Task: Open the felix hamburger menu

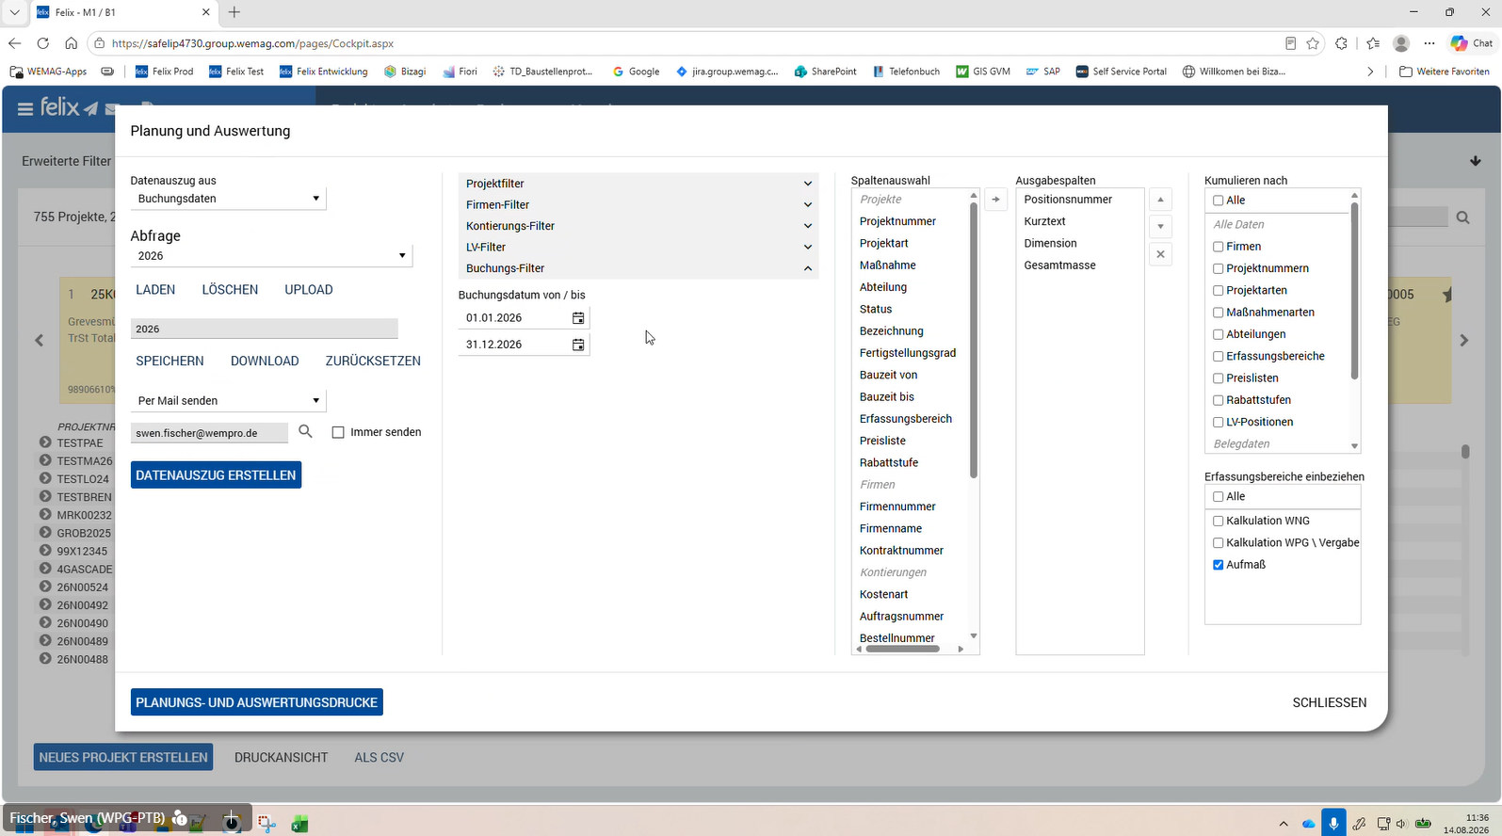Action: point(25,109)
